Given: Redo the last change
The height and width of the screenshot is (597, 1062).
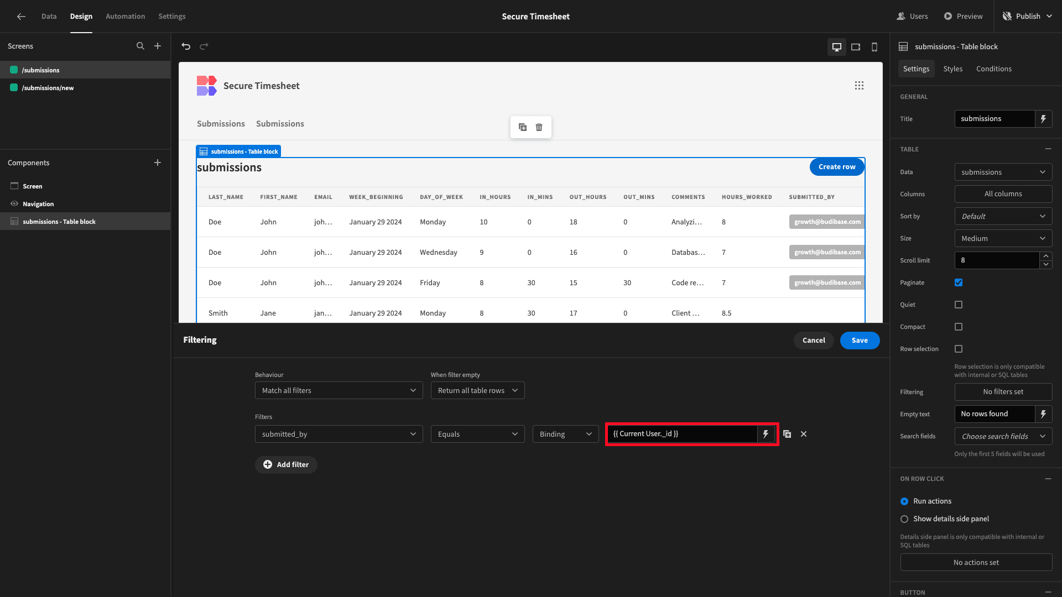Looking at the screenshot, I should (204, 46).
